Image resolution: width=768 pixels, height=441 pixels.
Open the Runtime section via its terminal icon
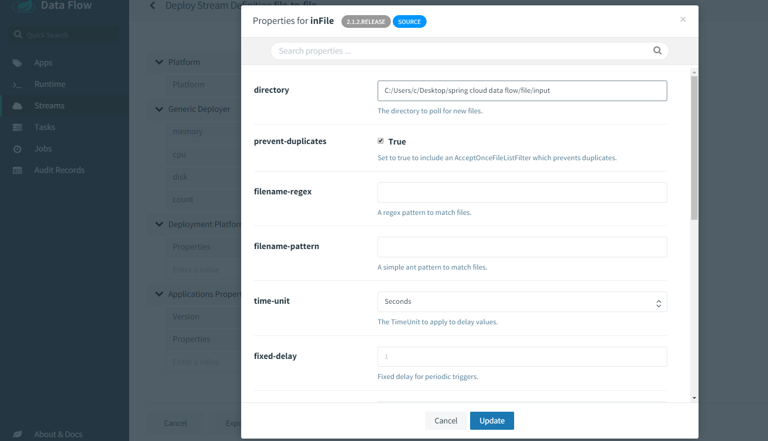point(18,84)
